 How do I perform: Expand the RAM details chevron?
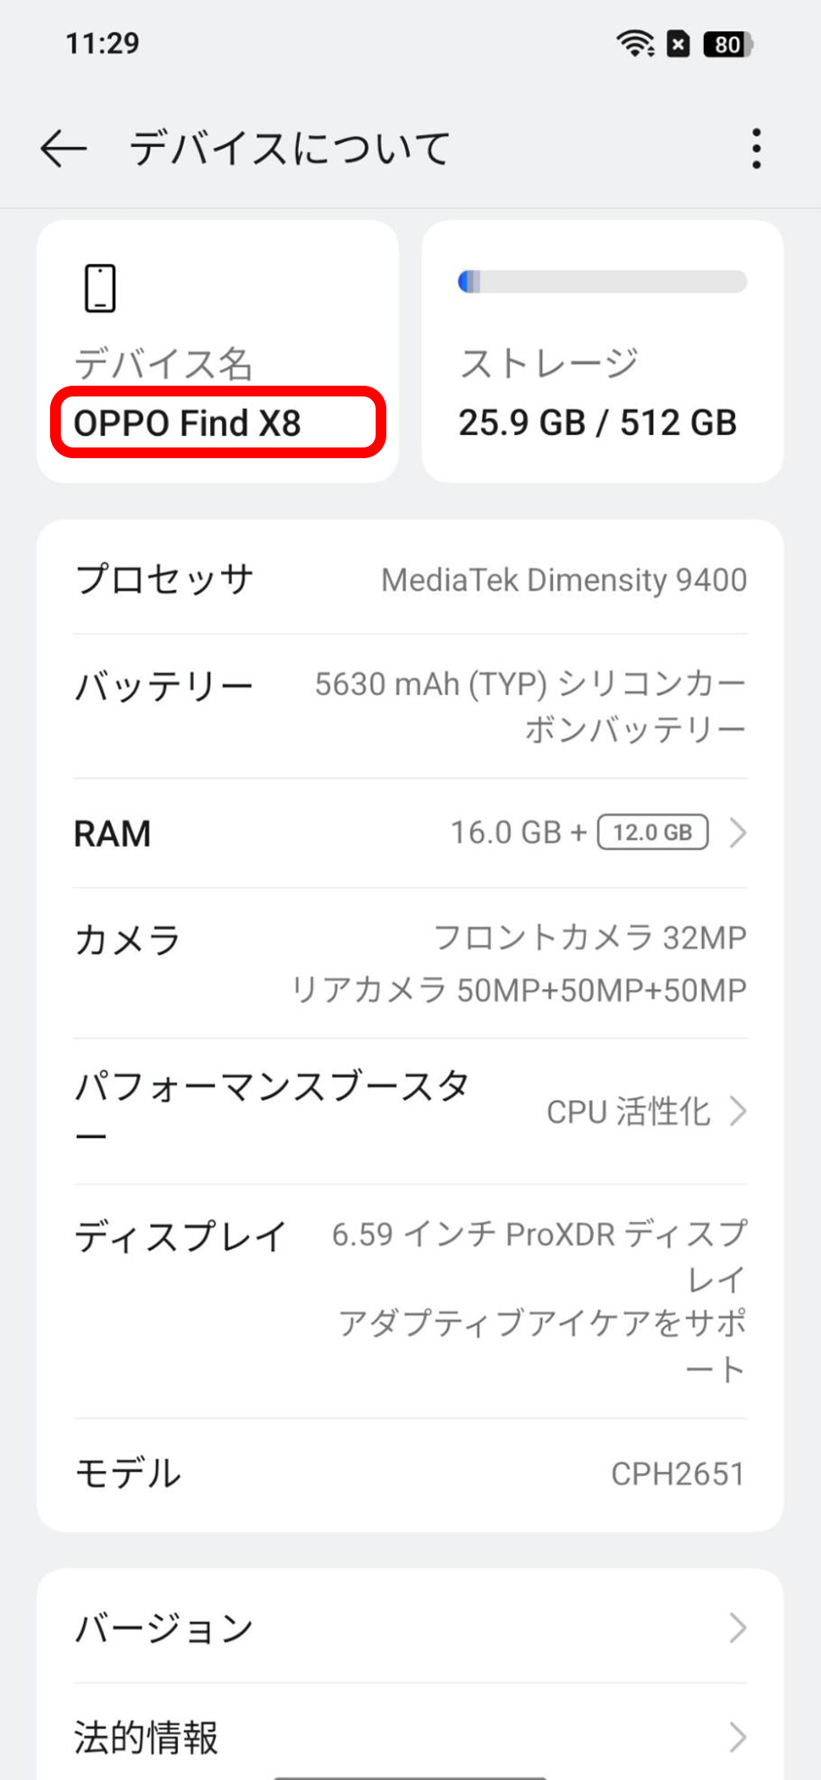(738, 833)
